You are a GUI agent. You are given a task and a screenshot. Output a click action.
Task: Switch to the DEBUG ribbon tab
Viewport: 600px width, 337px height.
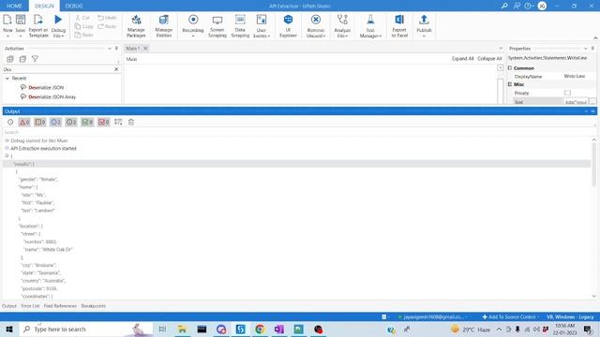click(x=74, y=6)
